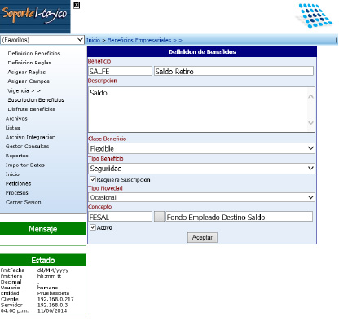Open Beneficios Empresariales breadcrumb link

[x=139, y=40]
